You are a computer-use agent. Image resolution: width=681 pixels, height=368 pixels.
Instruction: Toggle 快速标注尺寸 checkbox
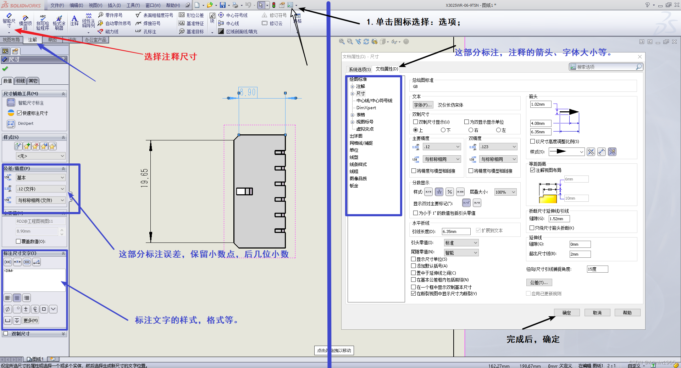(x=20, y=113)
